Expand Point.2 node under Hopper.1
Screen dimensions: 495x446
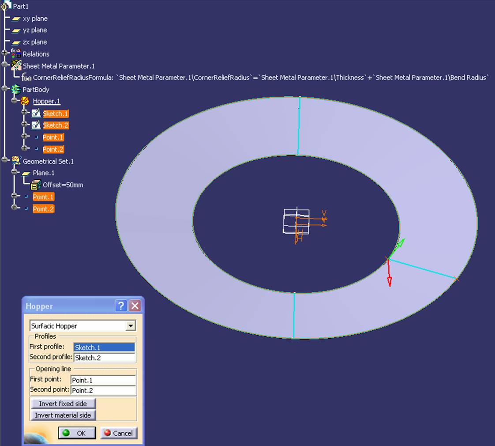[x=24, y=148]
